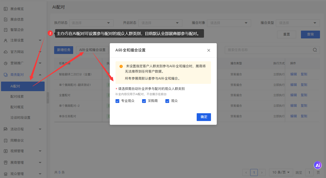Uncheck the 观众 checkbox

[x=167, y=101]
